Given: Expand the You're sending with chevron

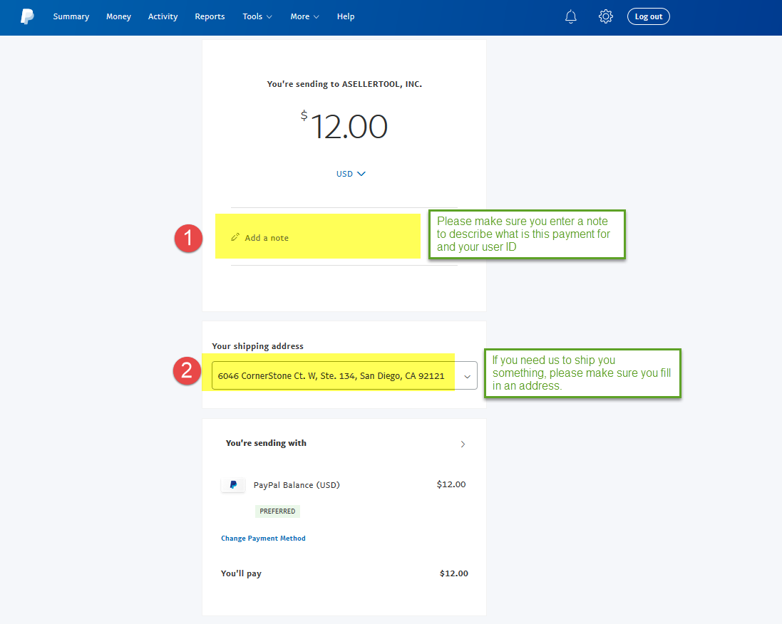Looking at the screenshot, I should [x=463, y=444].
